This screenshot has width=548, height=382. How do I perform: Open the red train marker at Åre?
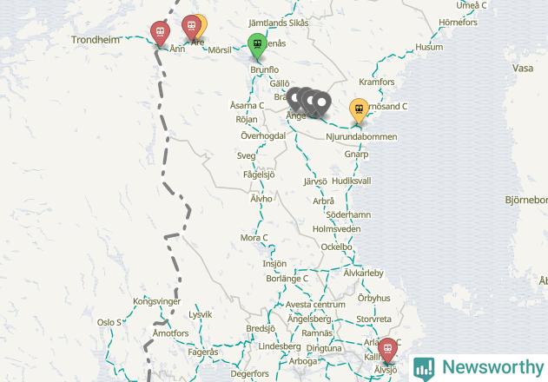[x=191, y=28]
